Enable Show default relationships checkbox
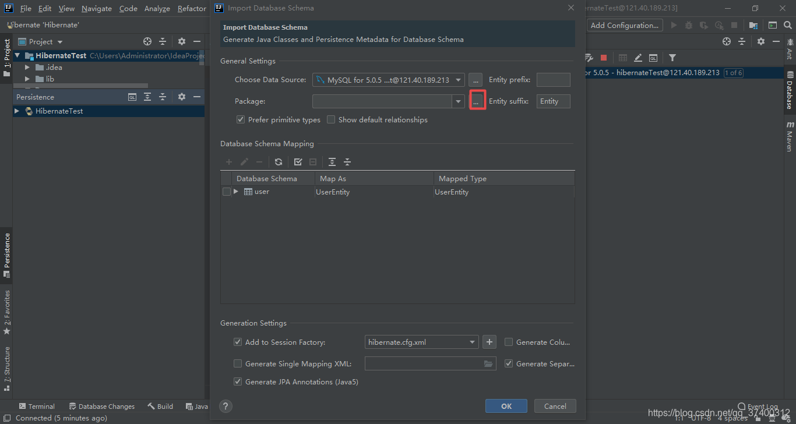The width and height of the screenshot is (796, 424). point(331,119)
